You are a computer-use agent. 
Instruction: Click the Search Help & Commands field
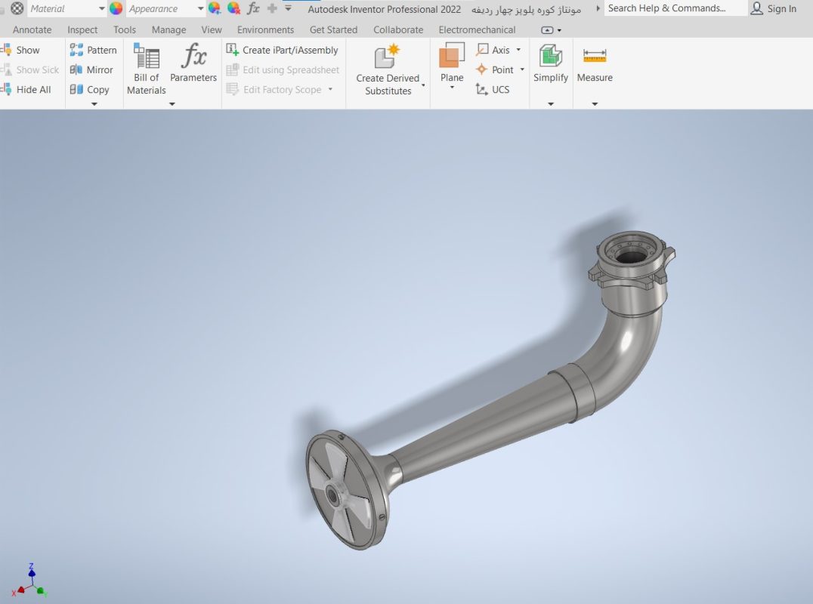(675, 8)
